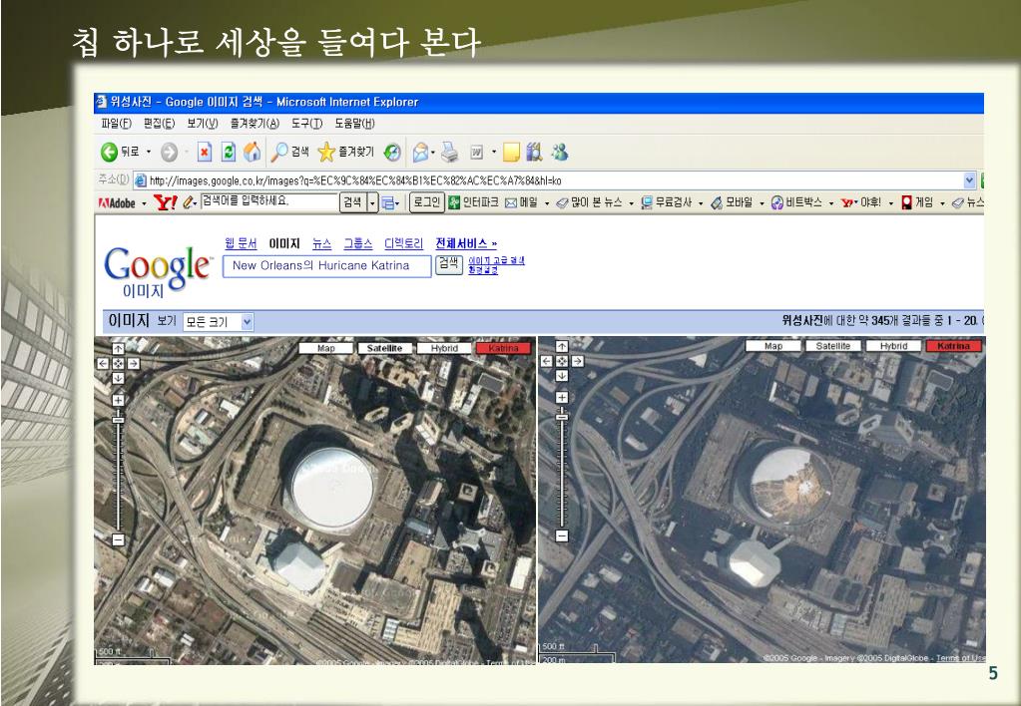The image size is (1021, 706).
Task: Open the 웹 문서 link
Action: click(x=241, y=243)
